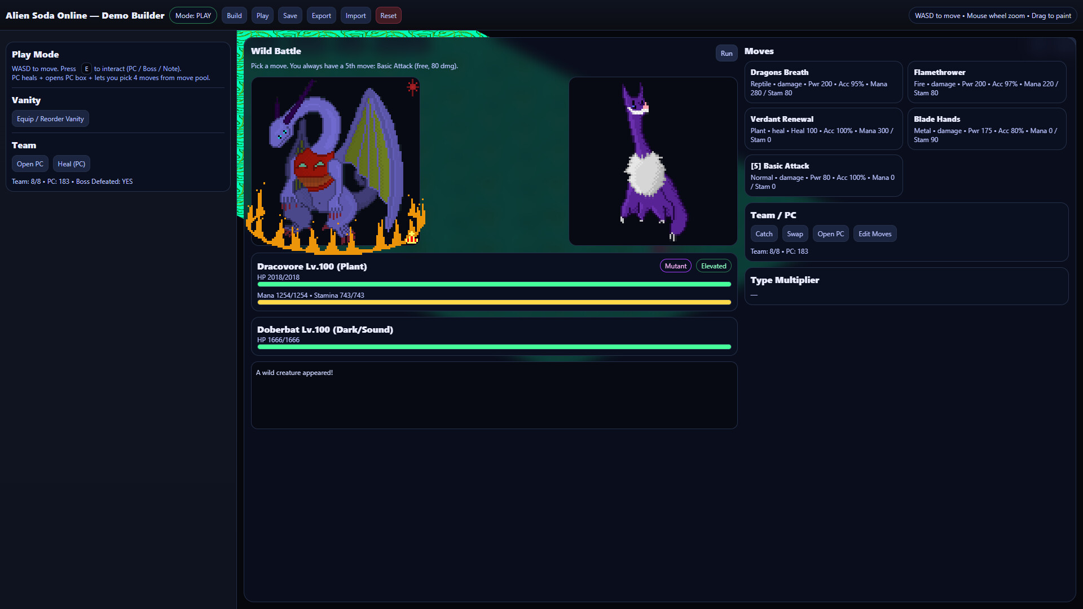Image resolution: width=1083 pixels, height=609 pixels.
Task: Open Edit Moves for your team
Action: (874, 233)
